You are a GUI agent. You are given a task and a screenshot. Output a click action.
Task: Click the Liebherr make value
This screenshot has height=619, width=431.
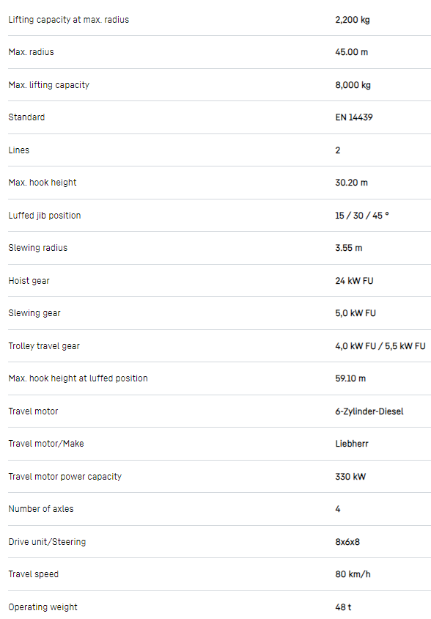(352, 444)
